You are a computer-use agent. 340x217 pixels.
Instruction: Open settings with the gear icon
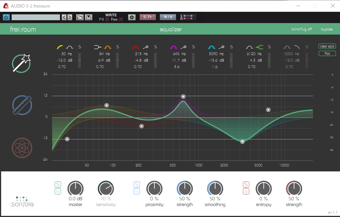(132, 17)
